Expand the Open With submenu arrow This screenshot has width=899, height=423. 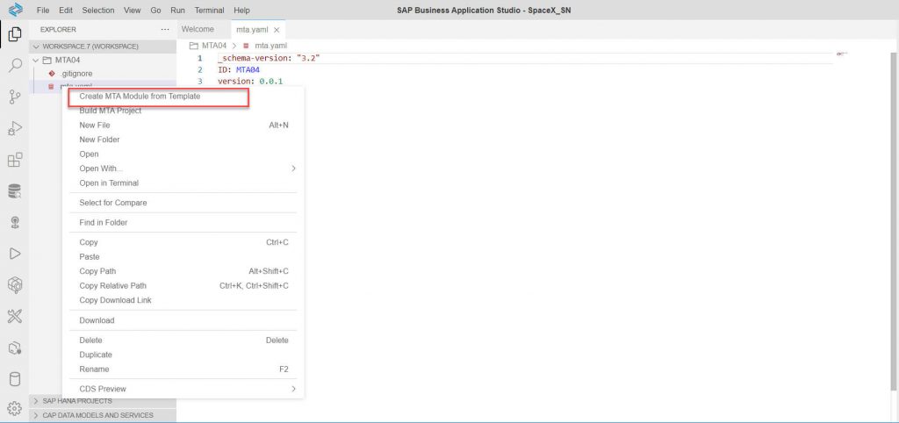click(x=293, y=168)
